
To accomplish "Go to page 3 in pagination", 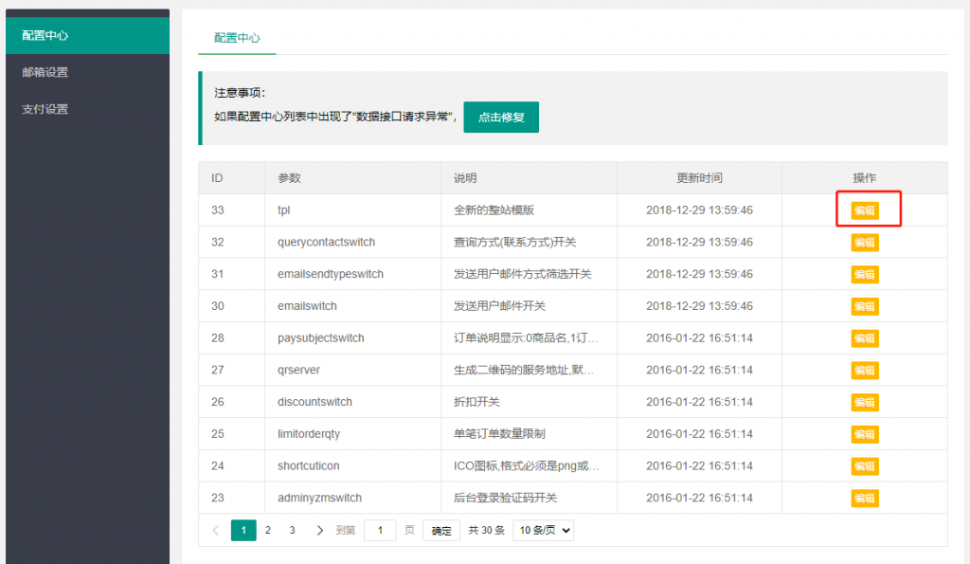I will (293, 531).
